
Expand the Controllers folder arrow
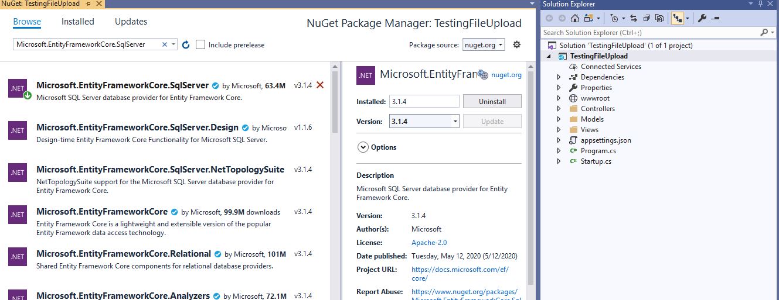(x=559, y=109)
